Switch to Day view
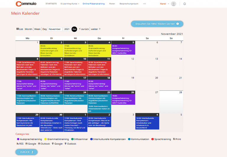Viewport: 227px width, 157px height. 45,29
